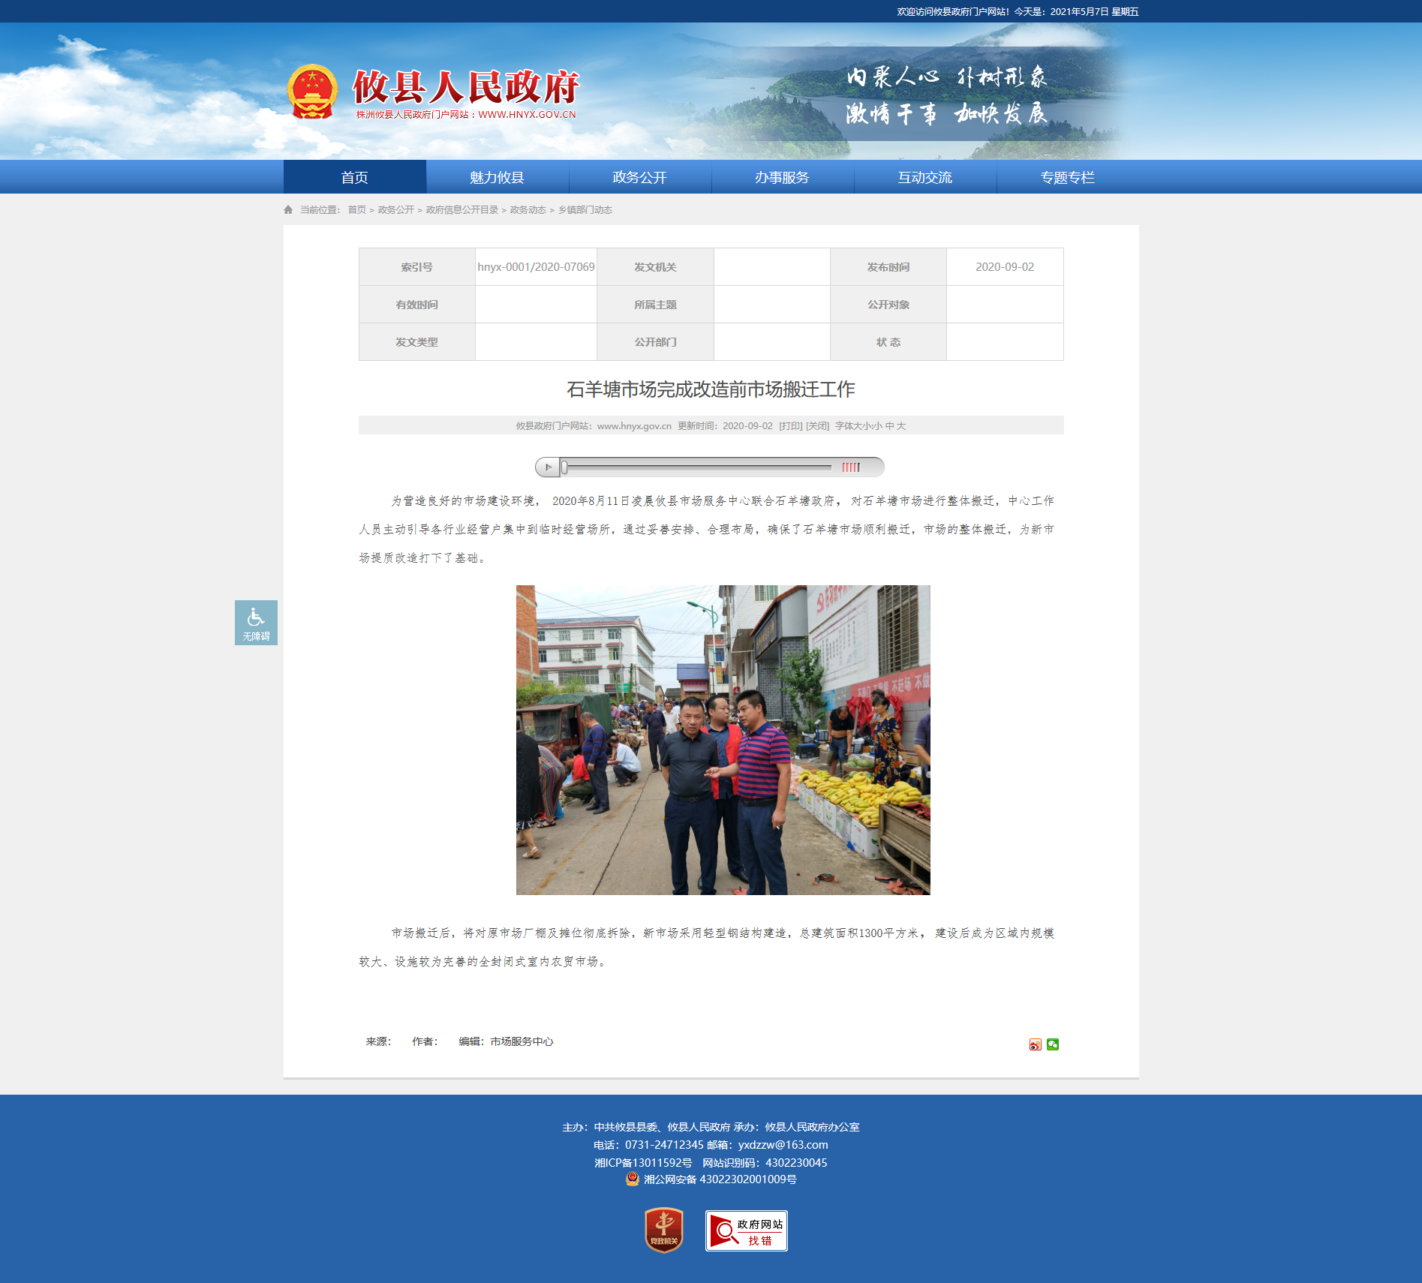Click the national emblem logo in header
The width and height of the screenshot is (1422, 1283).
click(x=312, y=92)
